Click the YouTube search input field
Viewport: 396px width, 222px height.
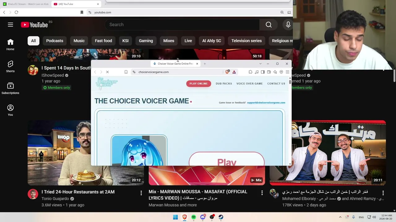[x=183, y=25]
